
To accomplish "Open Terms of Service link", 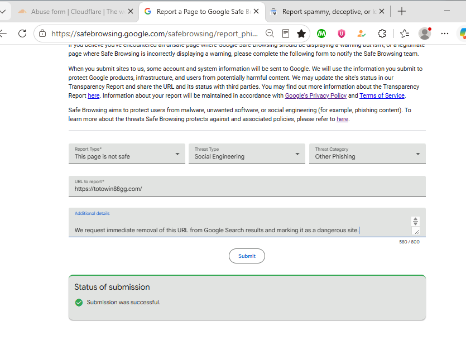I will tap(382, 95).
